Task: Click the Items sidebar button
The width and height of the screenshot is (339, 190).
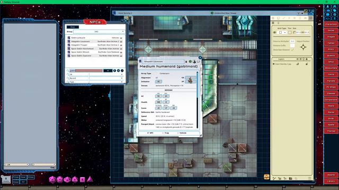Action: click(331, 74)
